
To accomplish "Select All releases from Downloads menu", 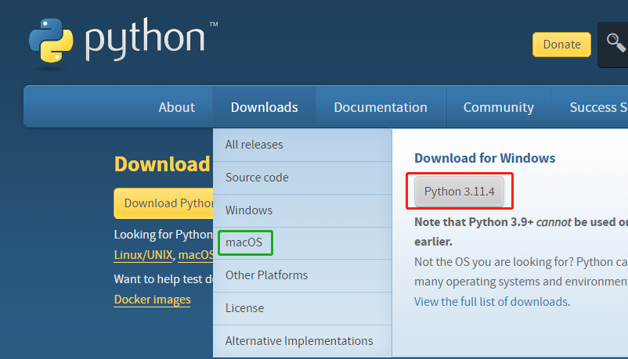I will tap(254, 145).
